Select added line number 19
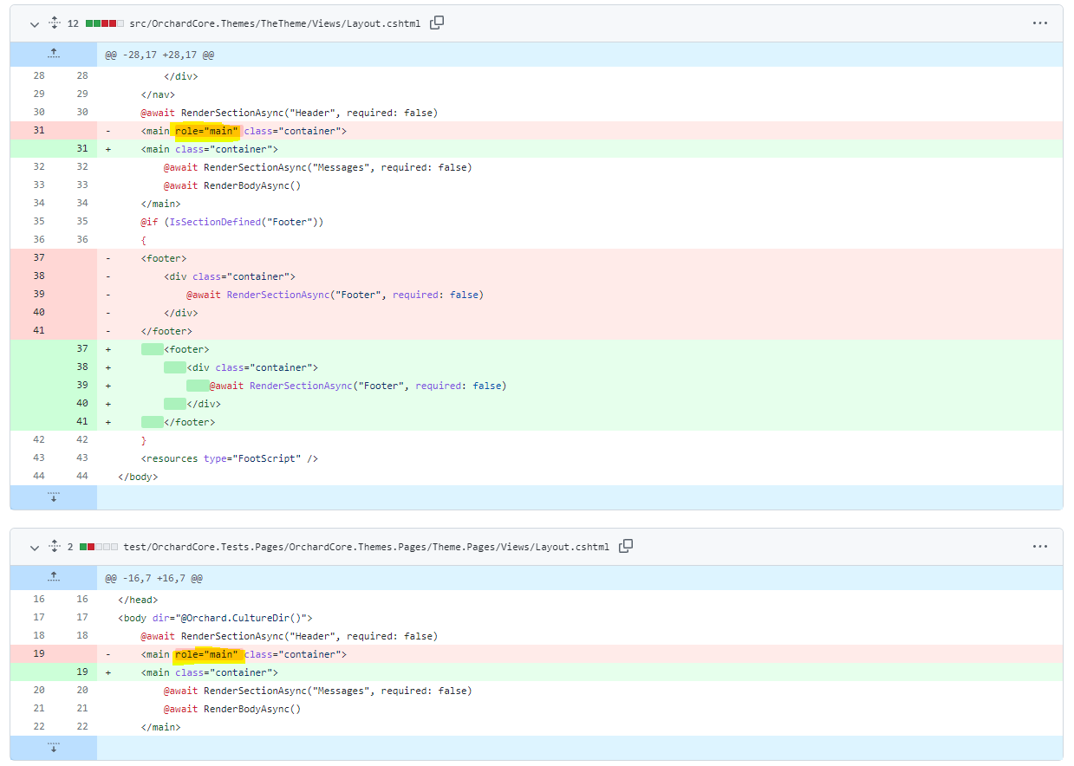The height and width of the screenshot is (766, 1074). tap(82, 672)
